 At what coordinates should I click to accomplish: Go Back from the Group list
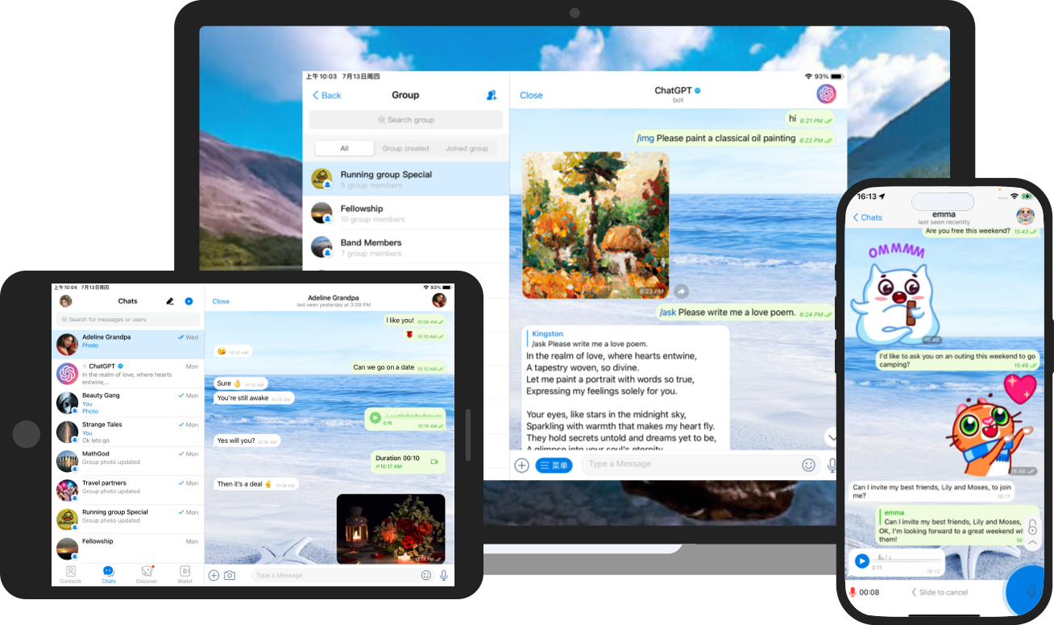327,95
